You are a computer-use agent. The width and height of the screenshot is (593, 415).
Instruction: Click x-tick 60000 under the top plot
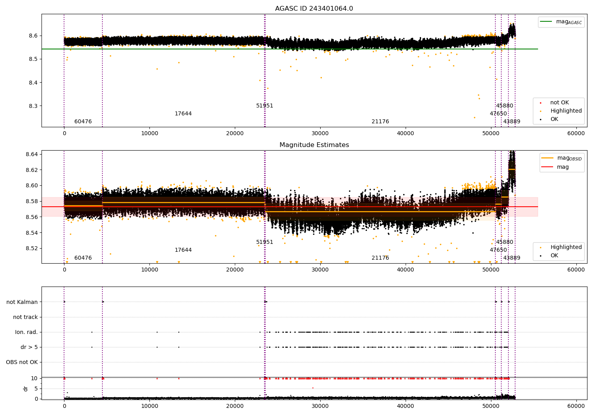576,134
